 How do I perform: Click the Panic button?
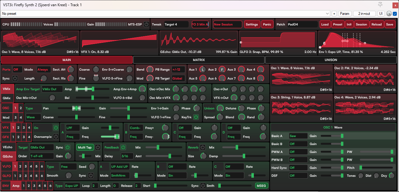pos(267,24)
